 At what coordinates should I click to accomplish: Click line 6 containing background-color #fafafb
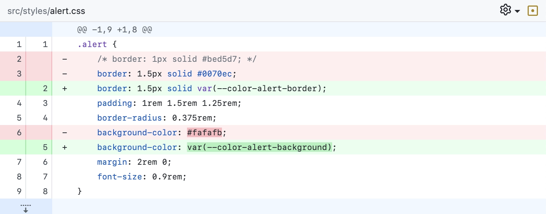click(154, 132)
